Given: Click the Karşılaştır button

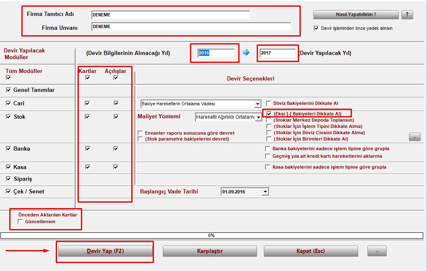Looking at the screenshot, I should tap(210, 251).
